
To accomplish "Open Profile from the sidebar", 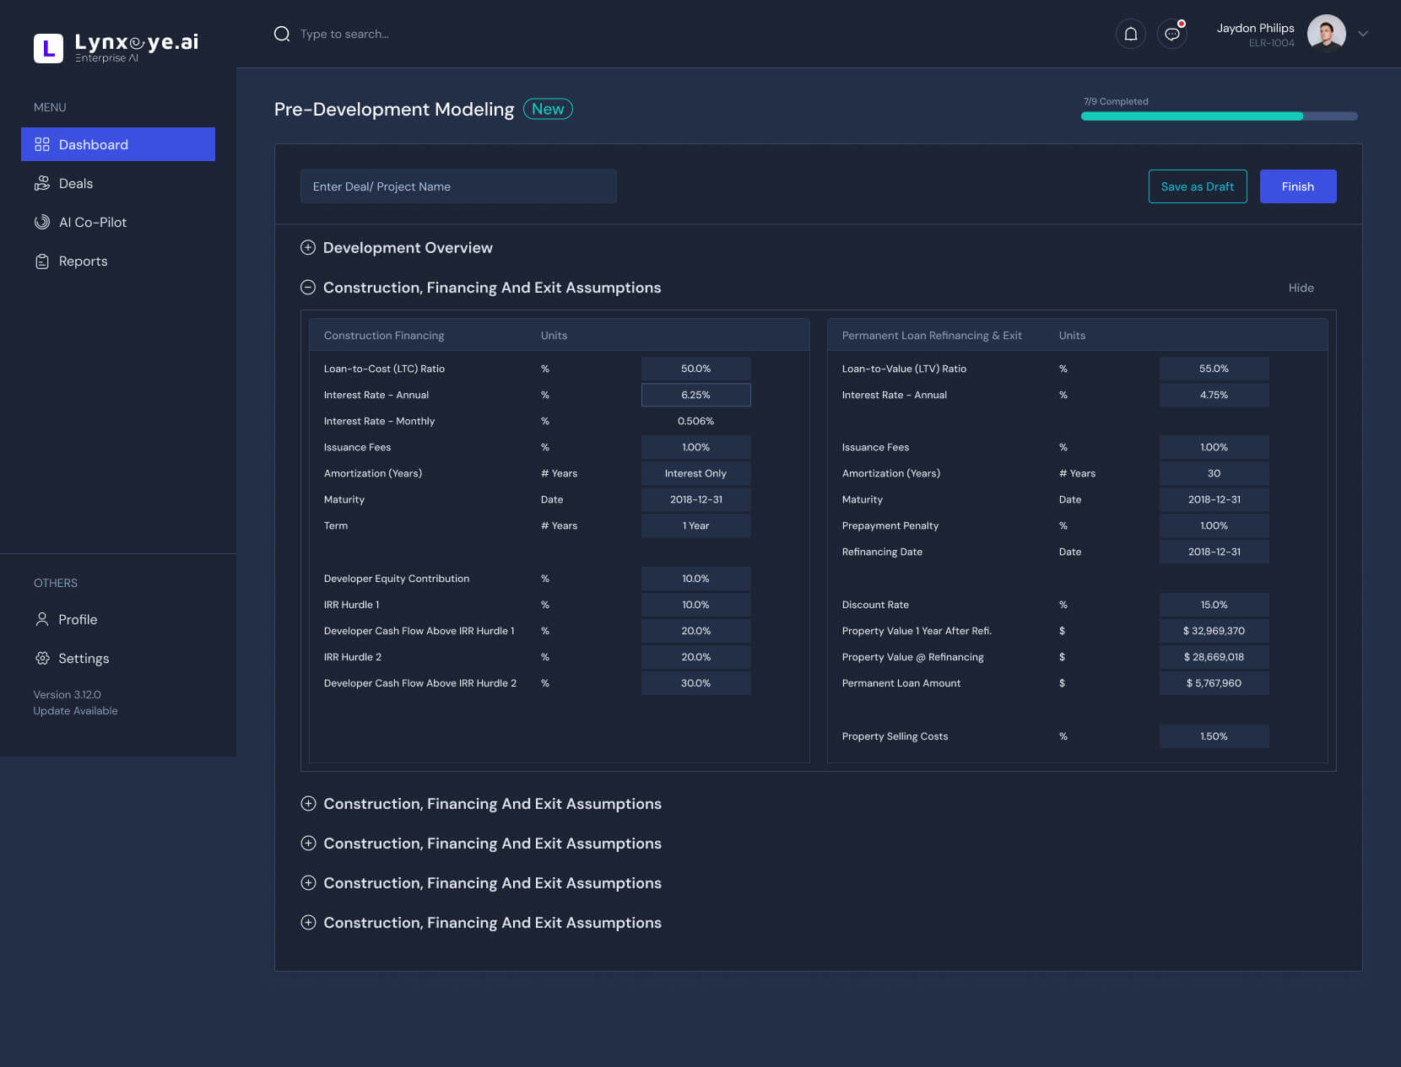I will [78, 620].
